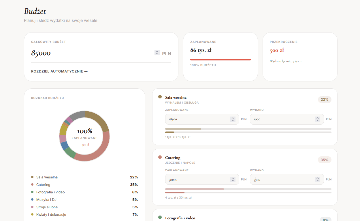This screenshot has width=360, height=221.
Task: Click the Fotografia i video card dot
Action: [x=160, y=217]
